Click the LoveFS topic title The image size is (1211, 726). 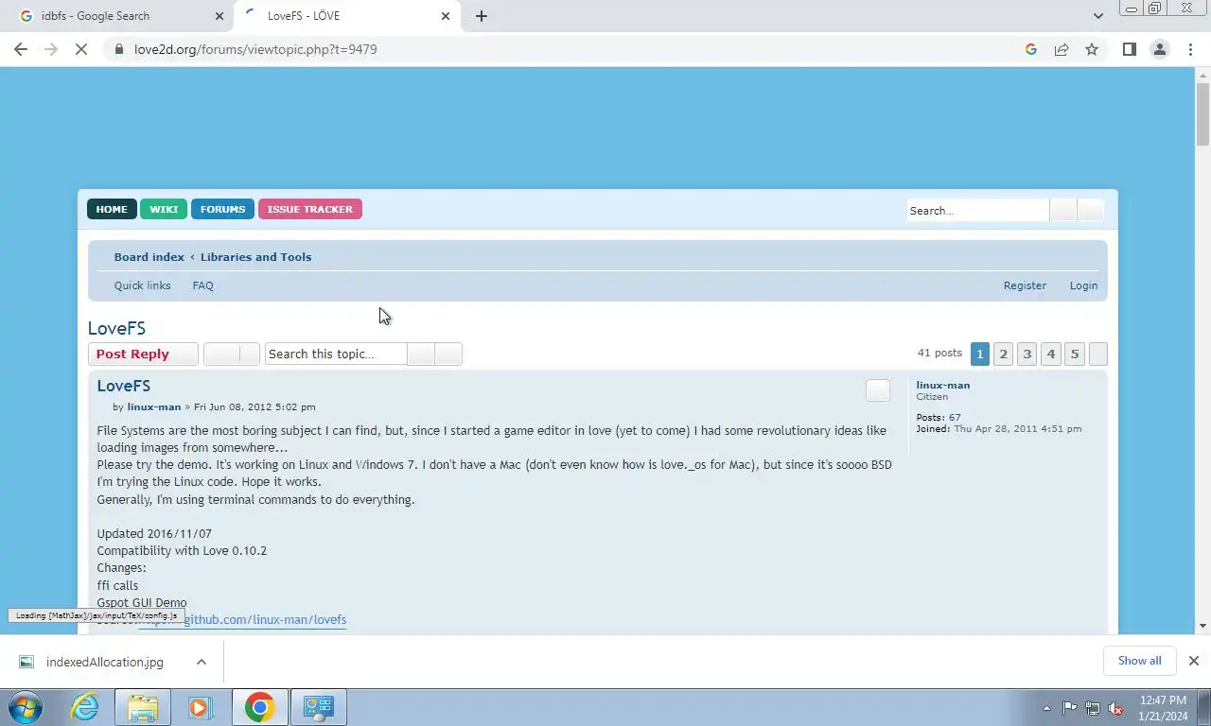click(116, 328)
